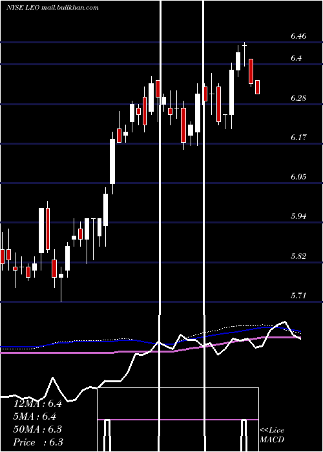This screenshot has width=323, height=452.
Task: Click the 5.82 price axis label
Action: [298, 256]
